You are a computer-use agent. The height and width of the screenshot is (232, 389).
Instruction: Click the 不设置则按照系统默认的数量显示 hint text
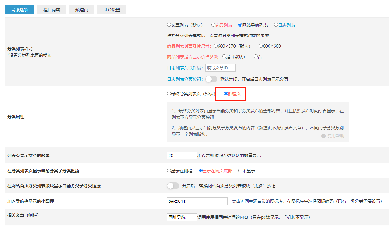pos(229,156)
